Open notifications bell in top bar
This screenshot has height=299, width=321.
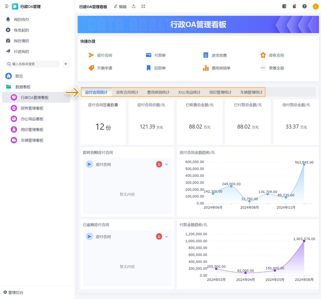point(294,6)
